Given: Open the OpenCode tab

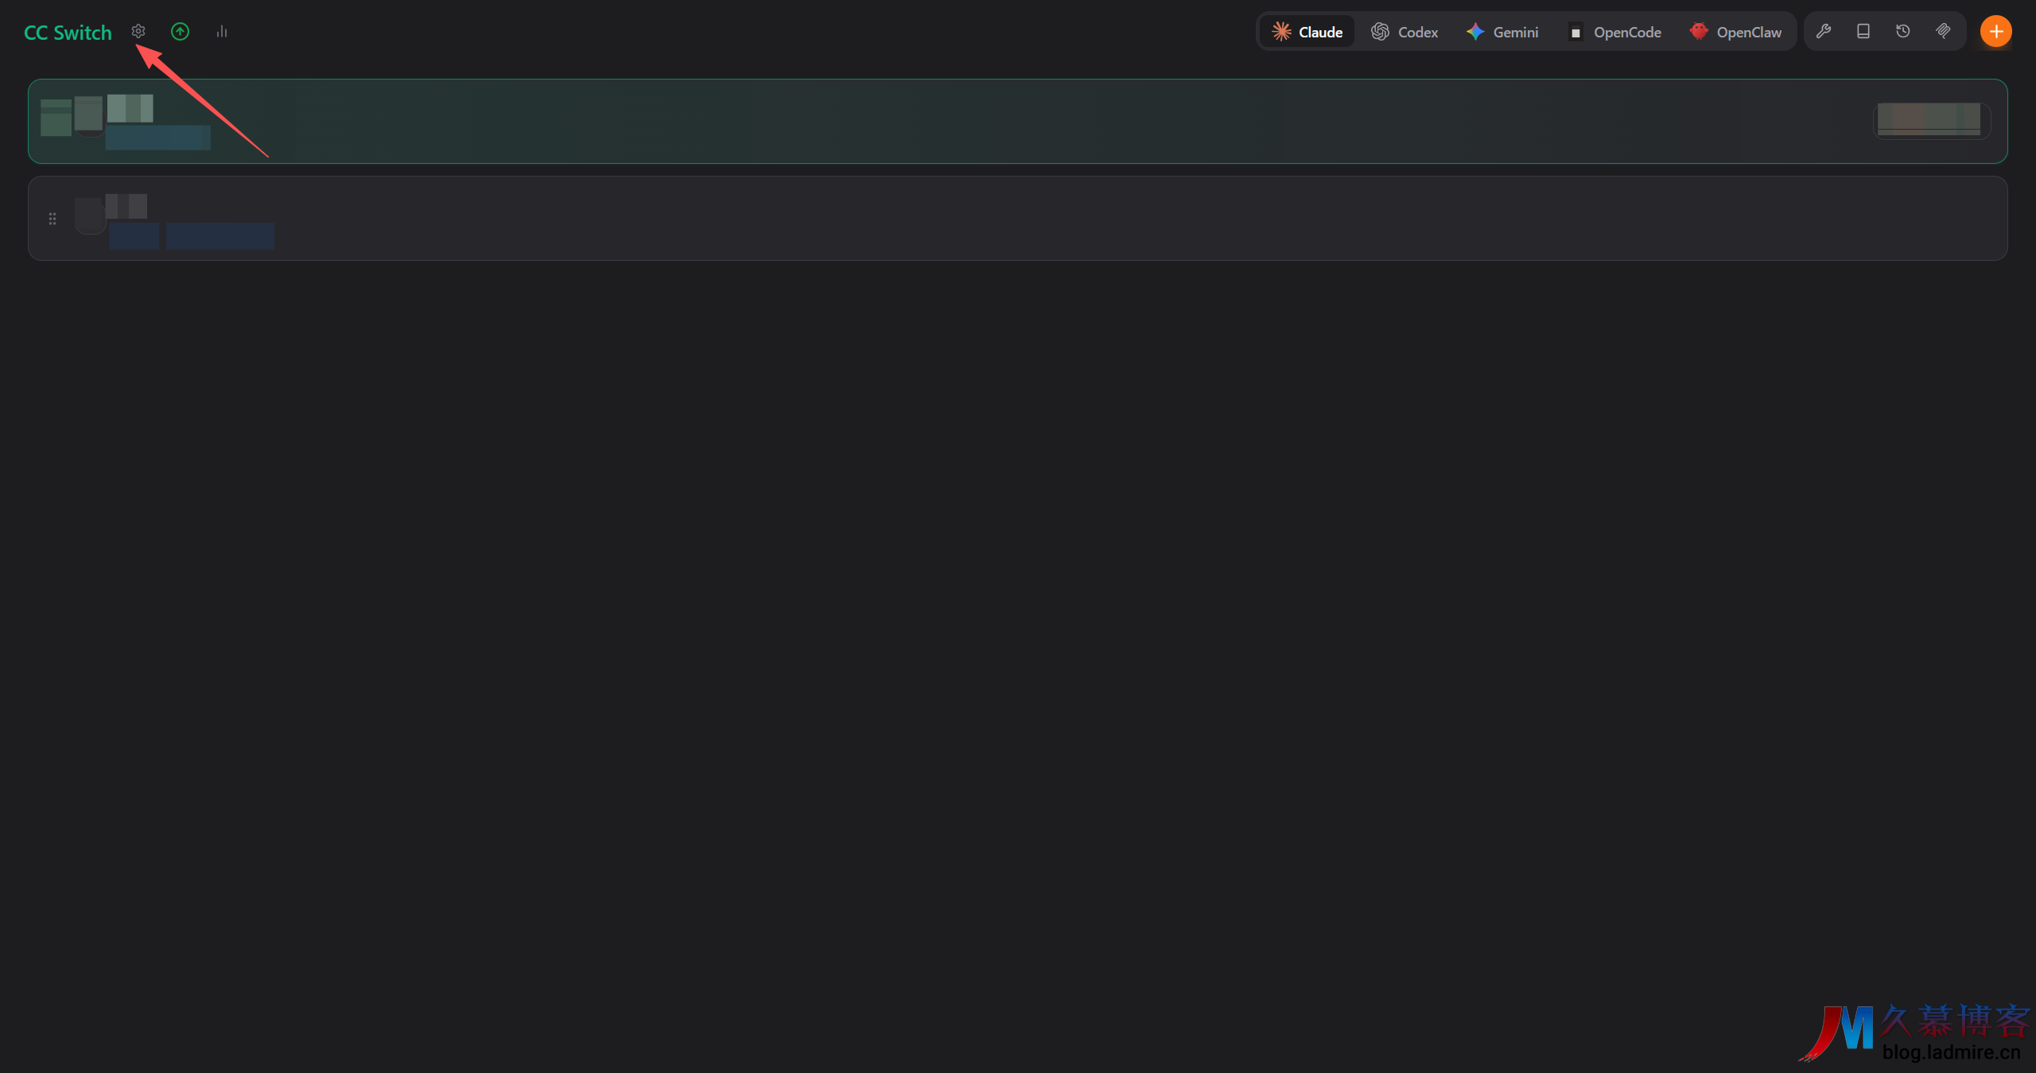Looking at the screenshot, I should coord(1615,32).
